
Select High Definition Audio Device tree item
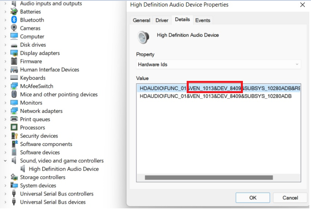coord(64,169)
